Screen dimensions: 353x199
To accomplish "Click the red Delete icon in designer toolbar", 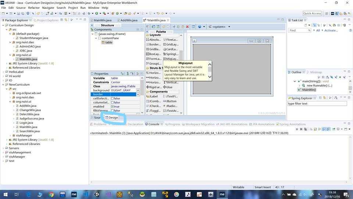I will [187, 27].
